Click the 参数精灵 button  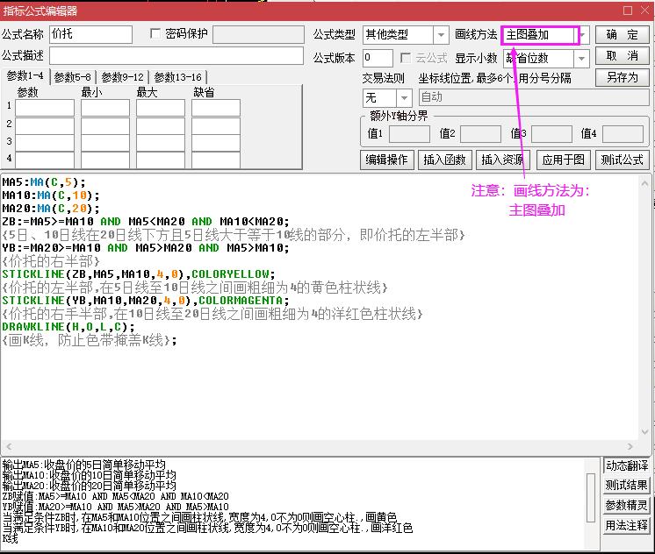[x=627, y=505]
